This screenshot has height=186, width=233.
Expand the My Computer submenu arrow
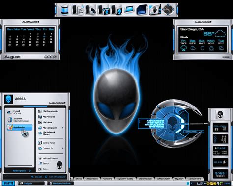point(63,128)
